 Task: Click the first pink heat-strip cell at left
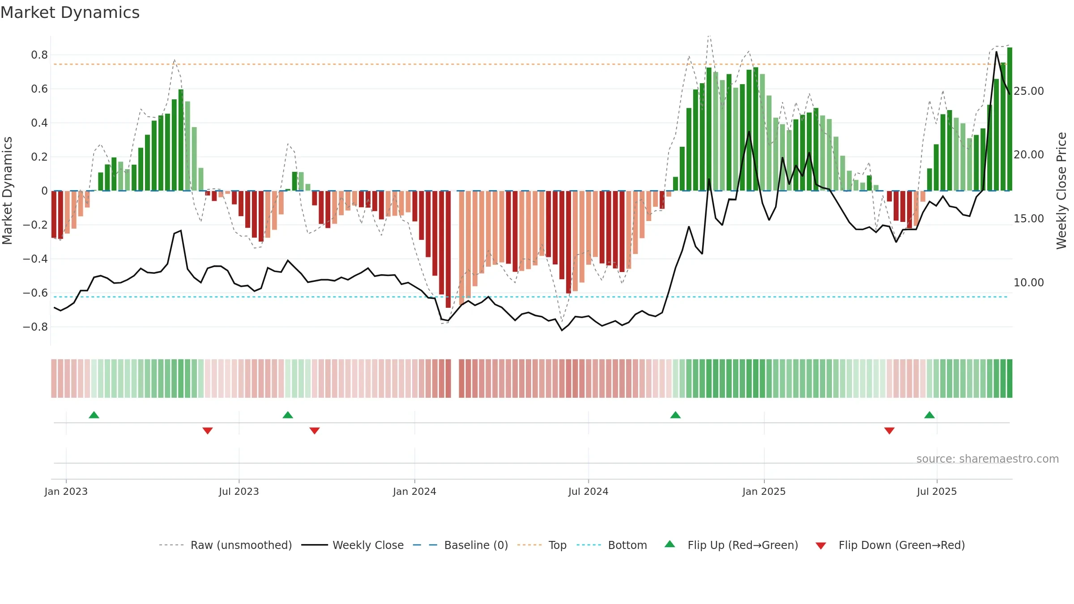point(54,379)
